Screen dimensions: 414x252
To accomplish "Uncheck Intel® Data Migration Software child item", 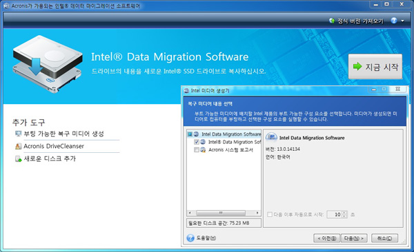I will pos(197,142).
